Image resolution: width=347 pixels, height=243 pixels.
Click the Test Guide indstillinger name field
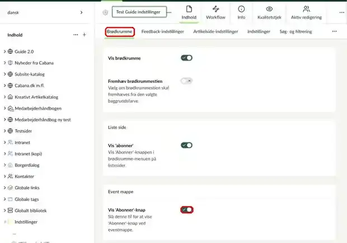(139, 12)
